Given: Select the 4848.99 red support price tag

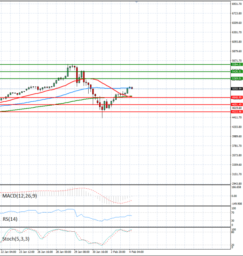Looking at the screenshot, I should click(237, 98).
